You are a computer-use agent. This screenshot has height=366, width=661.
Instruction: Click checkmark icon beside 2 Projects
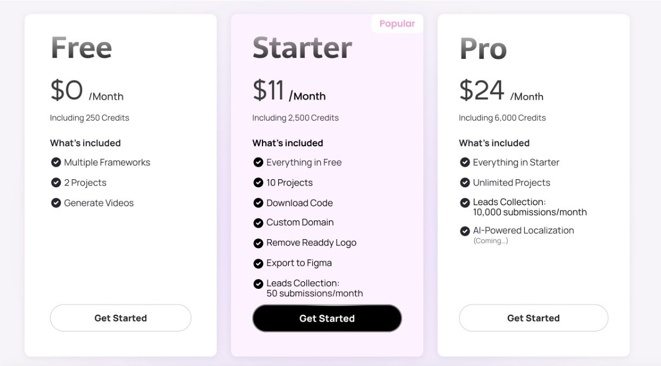pos(56,183)
